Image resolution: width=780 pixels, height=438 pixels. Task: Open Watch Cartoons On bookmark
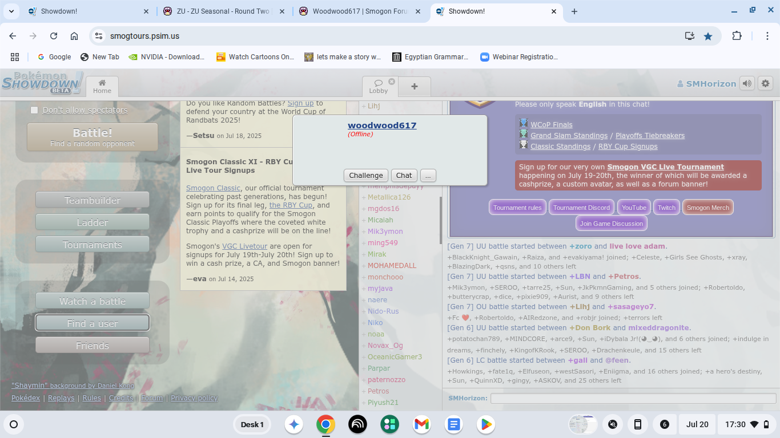pyautogui.click(x=255, y=57)
